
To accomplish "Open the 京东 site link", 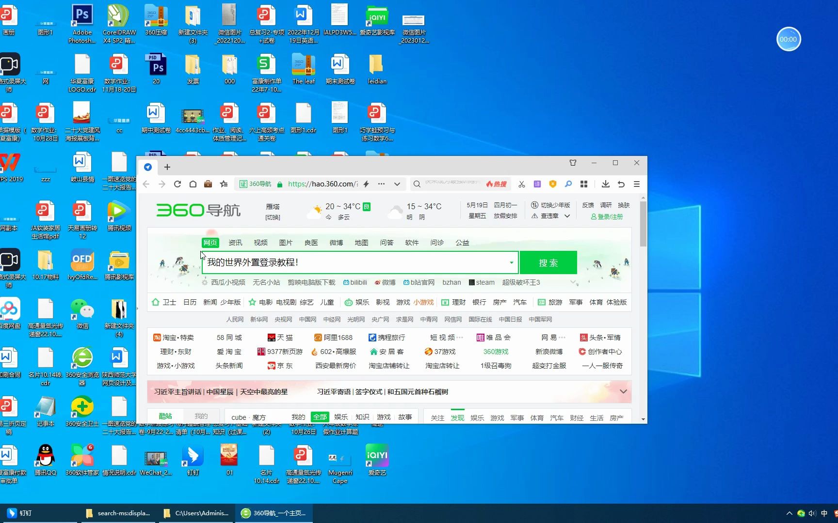I will pos(280,366).
